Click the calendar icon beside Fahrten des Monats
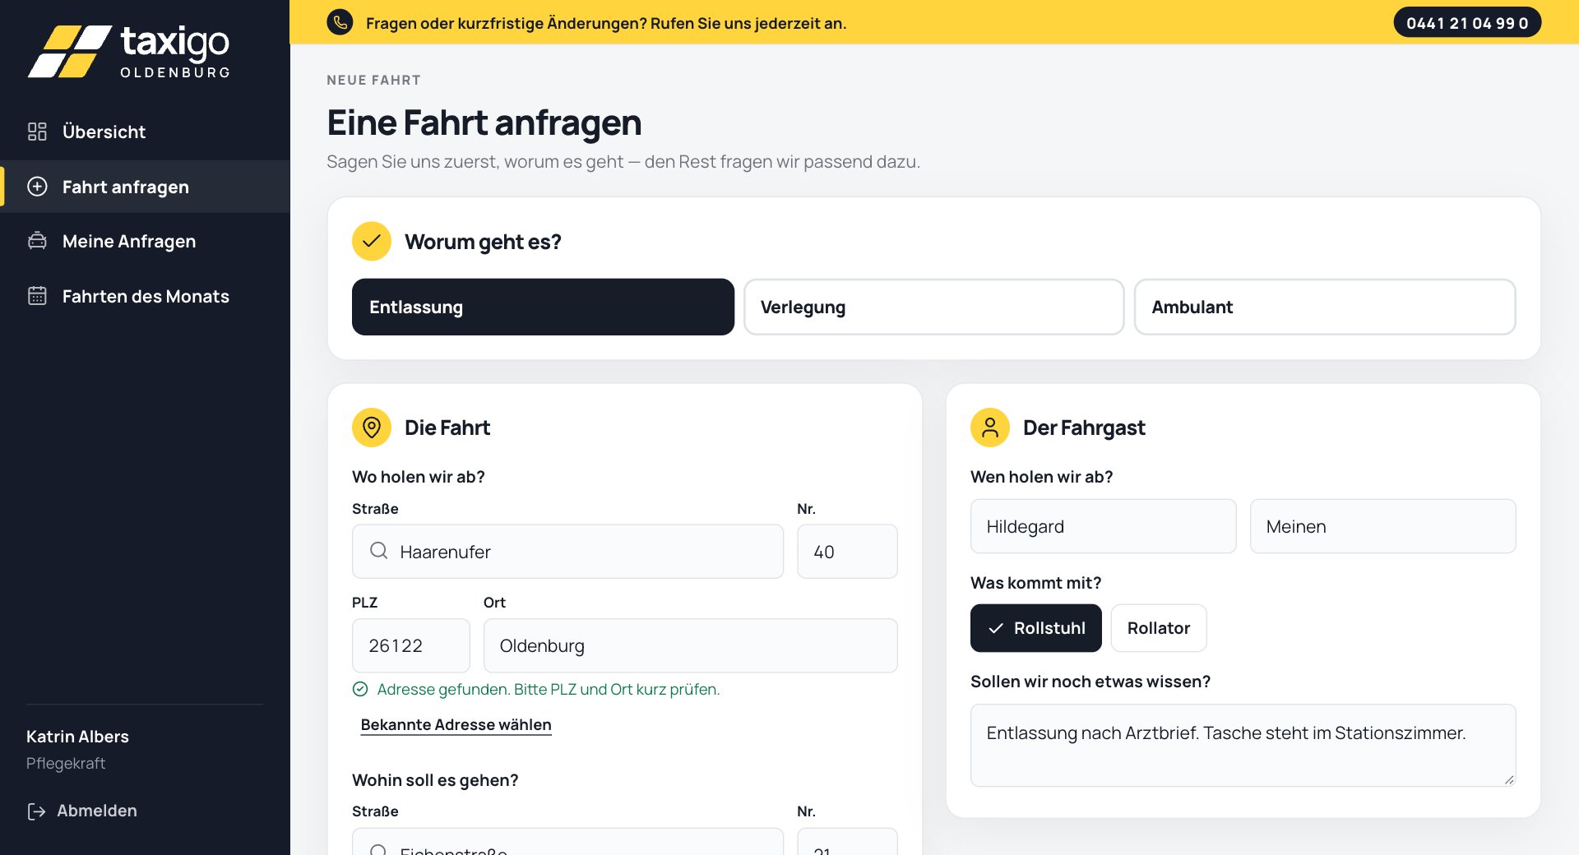Viewport: 1579px width, 855px height. (x=37, y=296)
